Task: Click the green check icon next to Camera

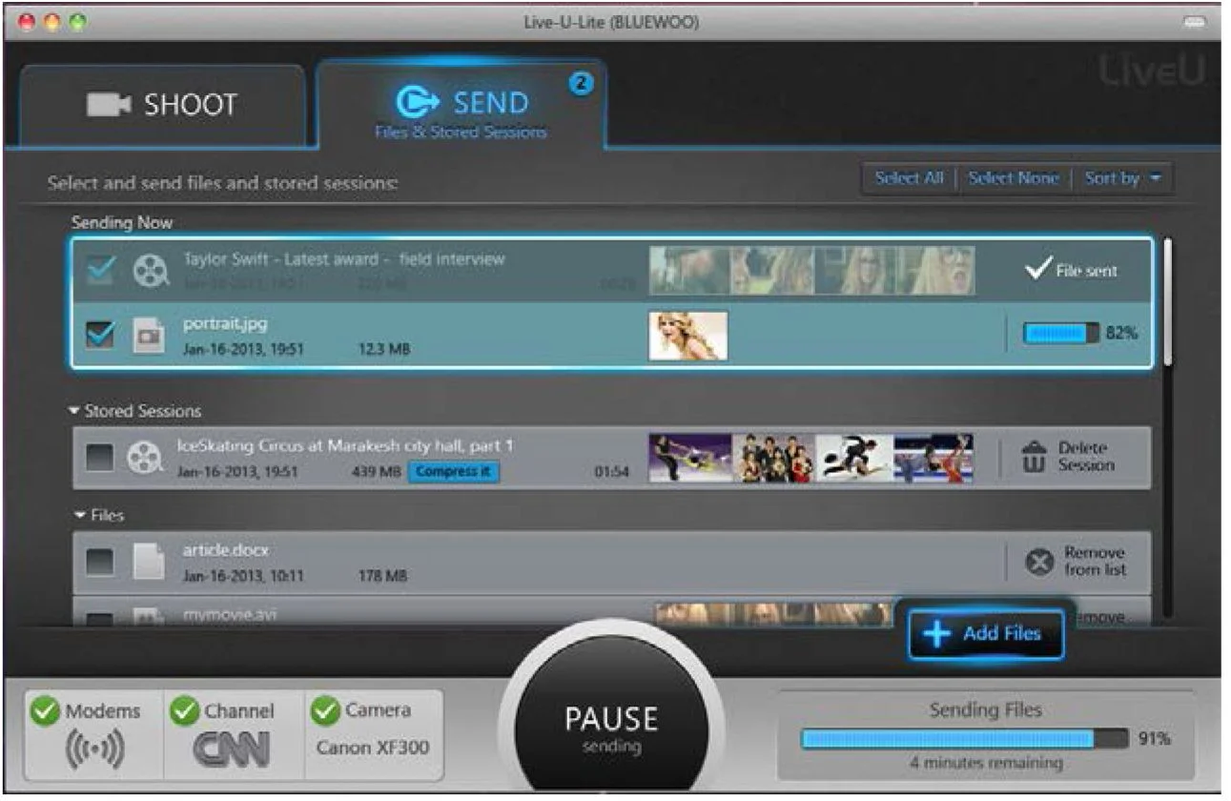Action: coord(326,711)
